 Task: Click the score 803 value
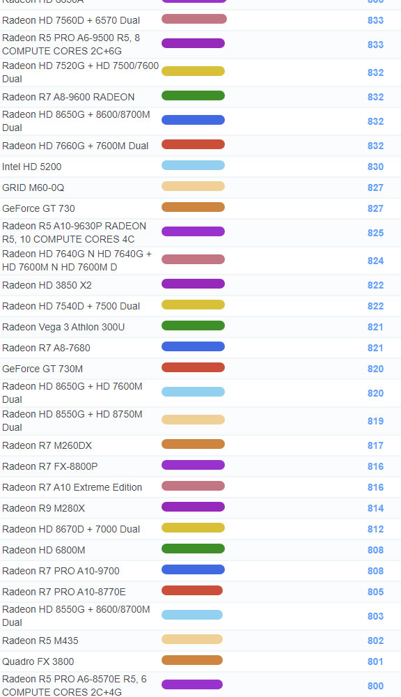(375, 616)
